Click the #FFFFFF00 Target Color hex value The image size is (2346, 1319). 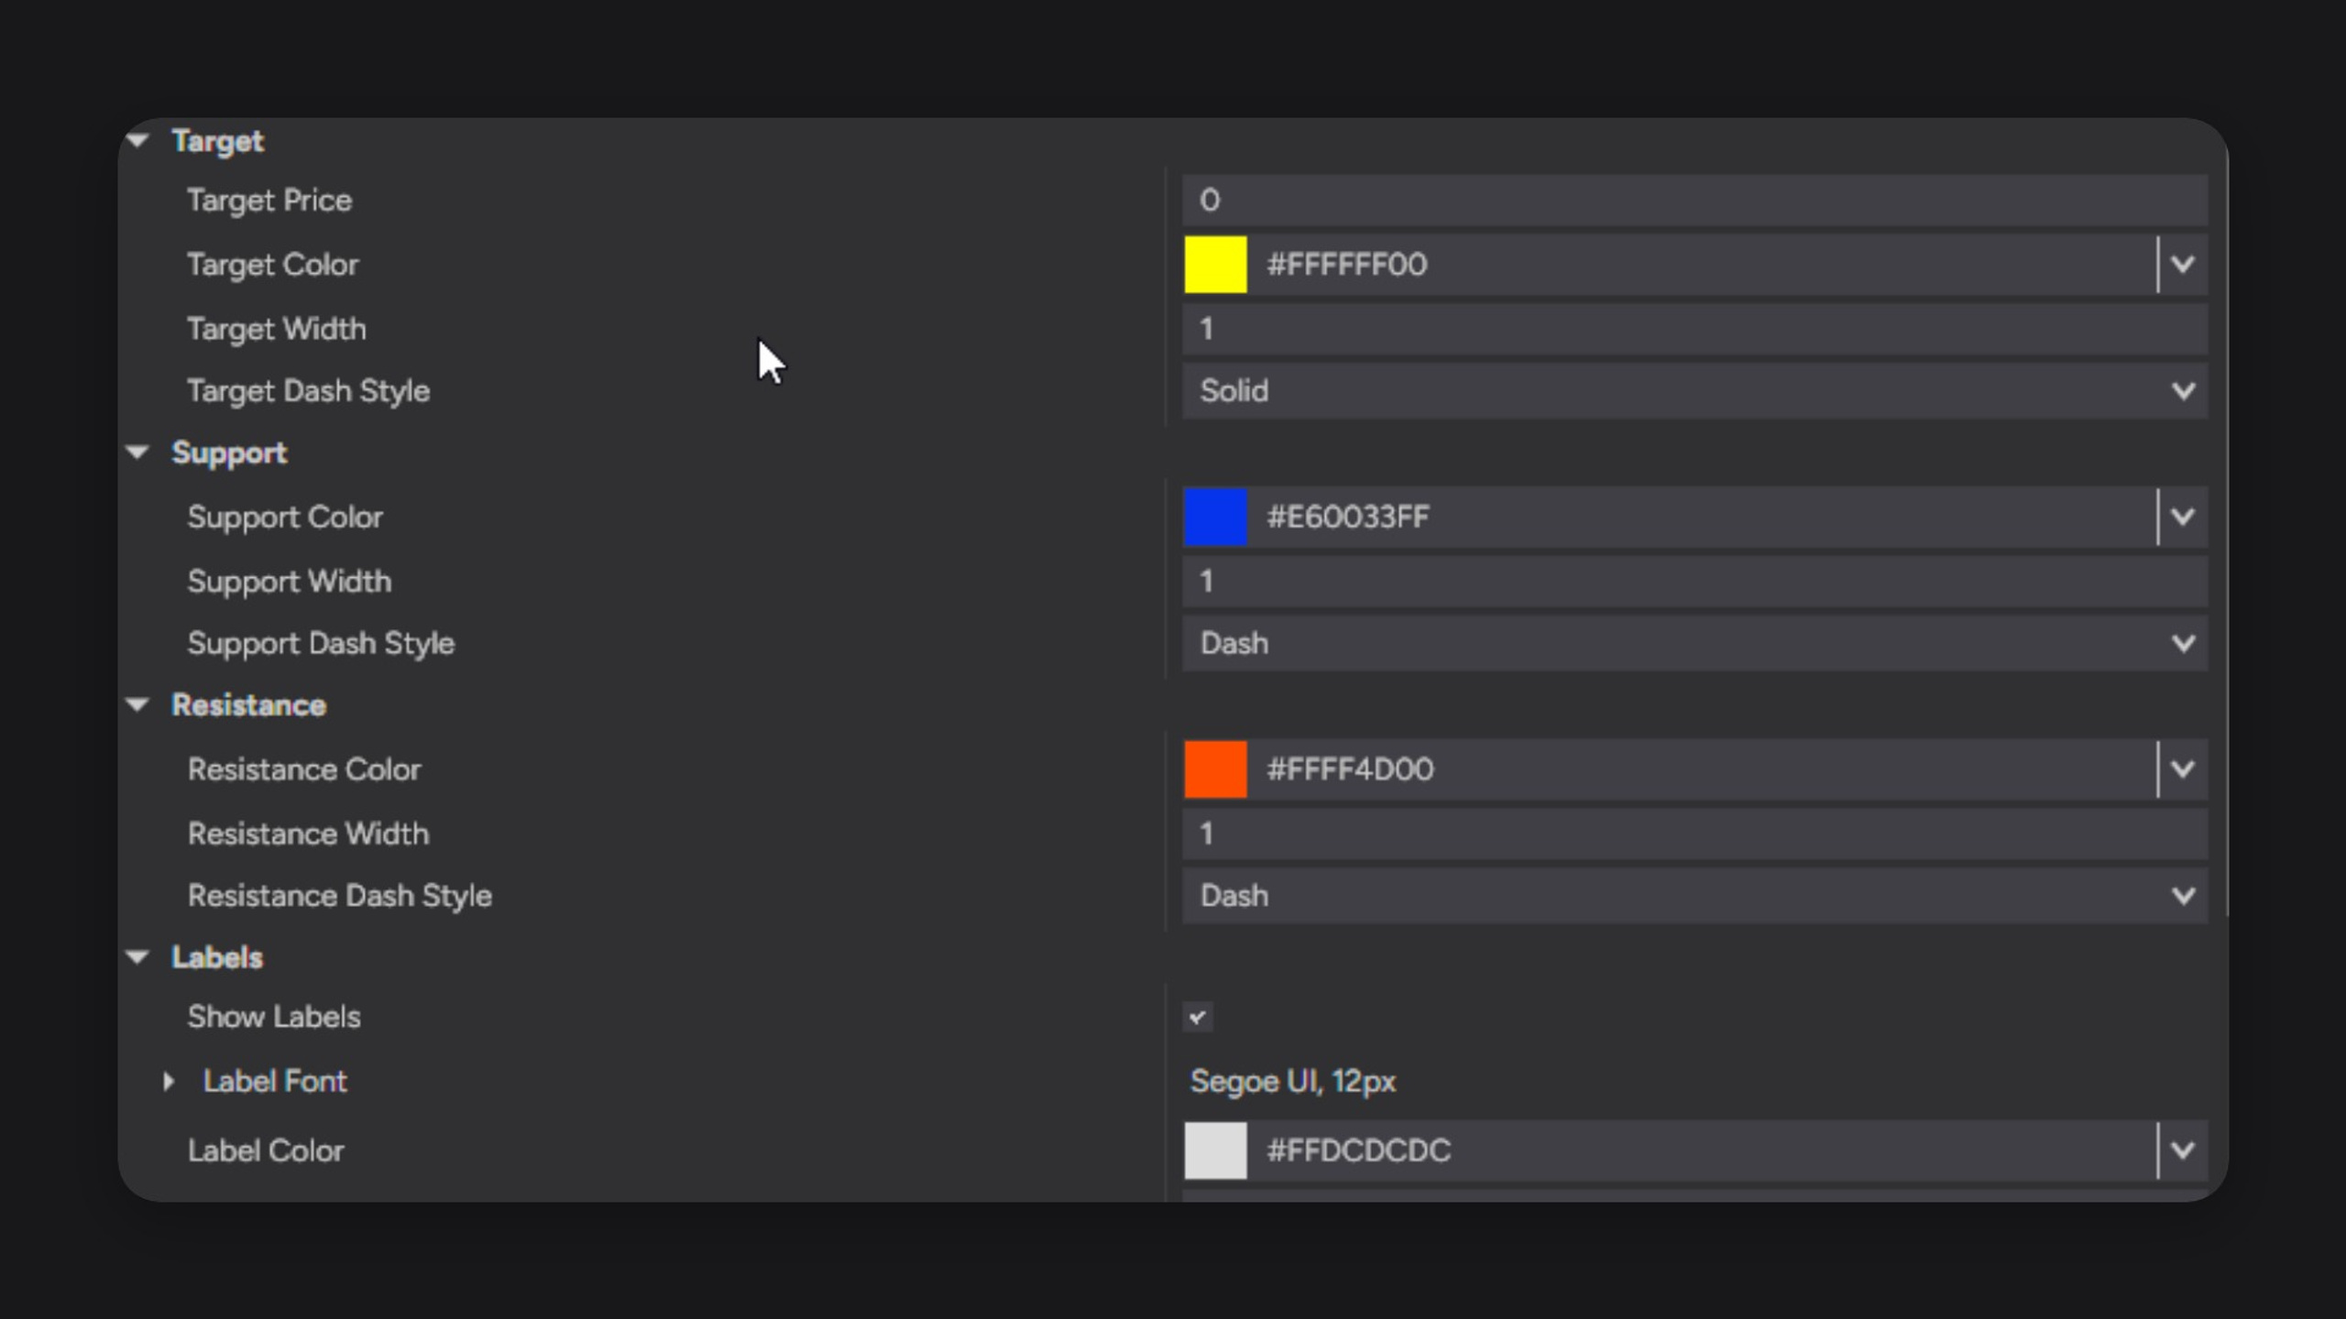click(1346, 265)
